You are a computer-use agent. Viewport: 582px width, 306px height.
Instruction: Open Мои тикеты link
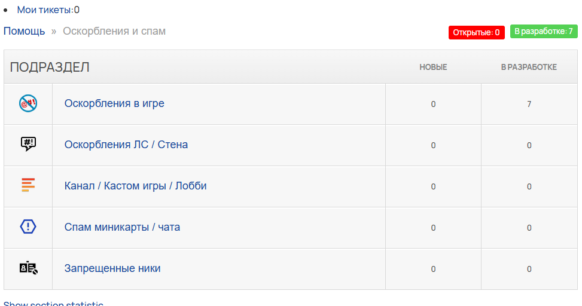tap(48, 10)
